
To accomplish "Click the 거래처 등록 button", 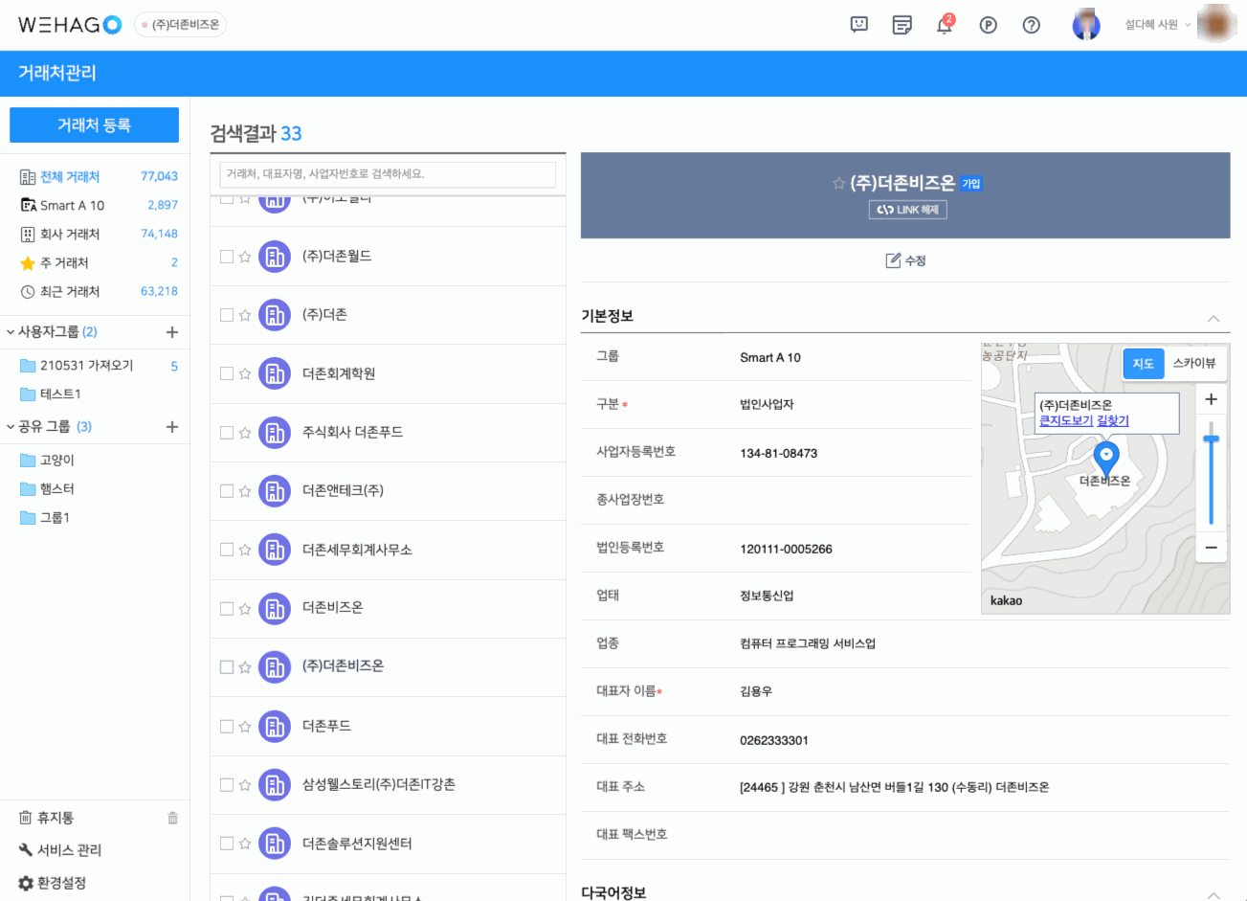I will [94, 125].
